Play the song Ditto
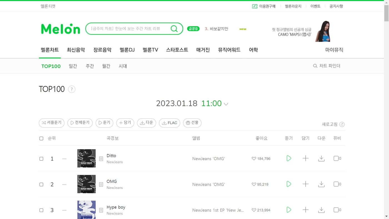 [x=289, y=158]
